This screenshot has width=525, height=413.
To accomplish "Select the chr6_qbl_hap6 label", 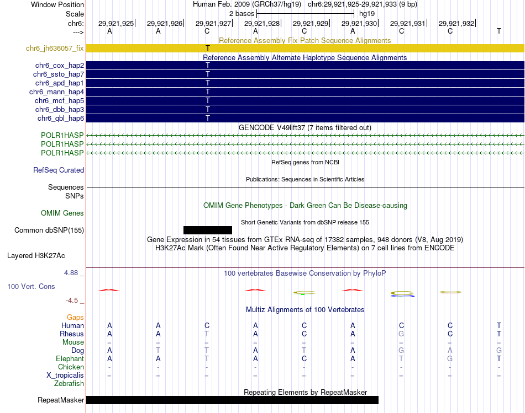I will [61, 119].
